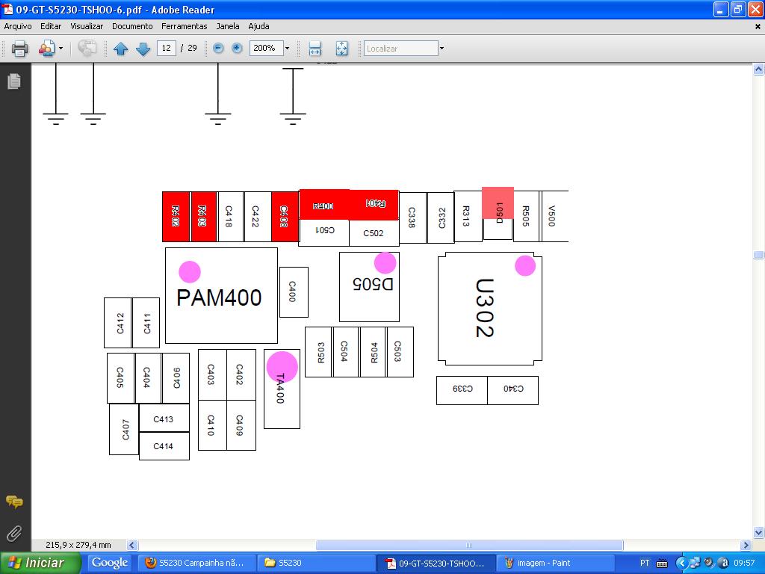
Task: Open the Ferramentas menu
Action: 185,26
